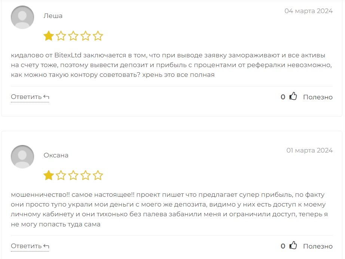The height and width of the screenshot is (259, 345).
Task: Click the fifth star in Оксана's rating
Action: (98, 175)
